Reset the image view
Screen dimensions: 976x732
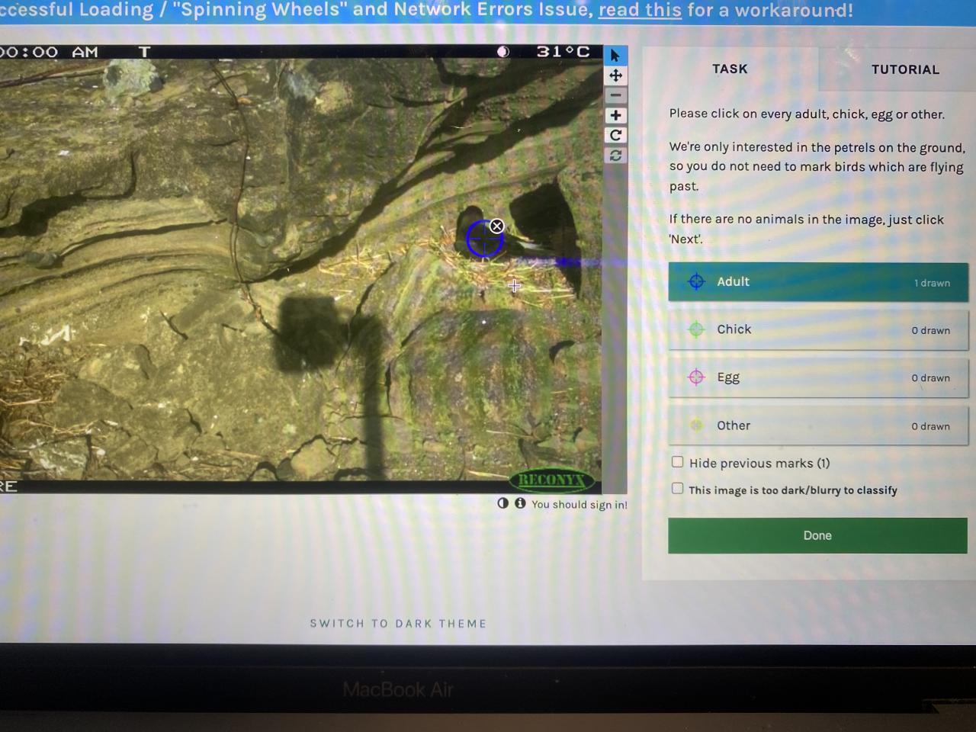[615, 155]
